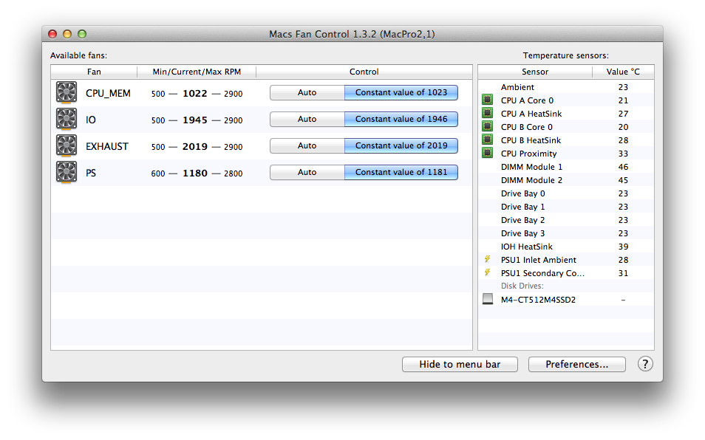Click the CPU_MEM fan icon
This screenshot has width=705, height=440.
[x=67, y=92]
